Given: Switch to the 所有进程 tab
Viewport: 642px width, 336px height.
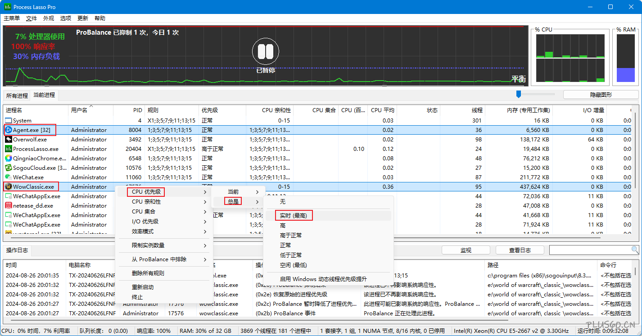Looking at the screenshot, I should pyautogui.click(x=17, y=95).
